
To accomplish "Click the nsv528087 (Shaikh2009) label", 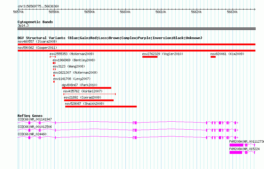I will point(85,104).
